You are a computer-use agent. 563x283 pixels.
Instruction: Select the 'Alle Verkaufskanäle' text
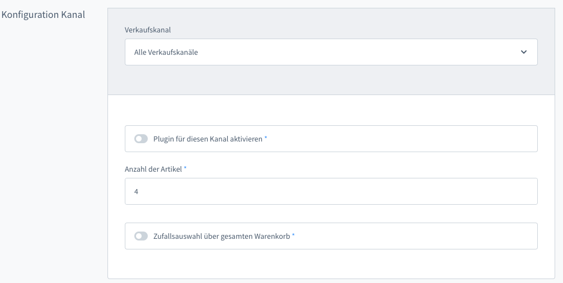(166, 53)
